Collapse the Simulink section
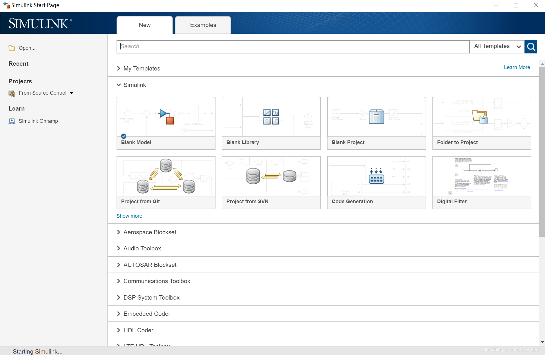Image resolution: width=545 pixels, height=355 pixels. [x=119, y=85]
